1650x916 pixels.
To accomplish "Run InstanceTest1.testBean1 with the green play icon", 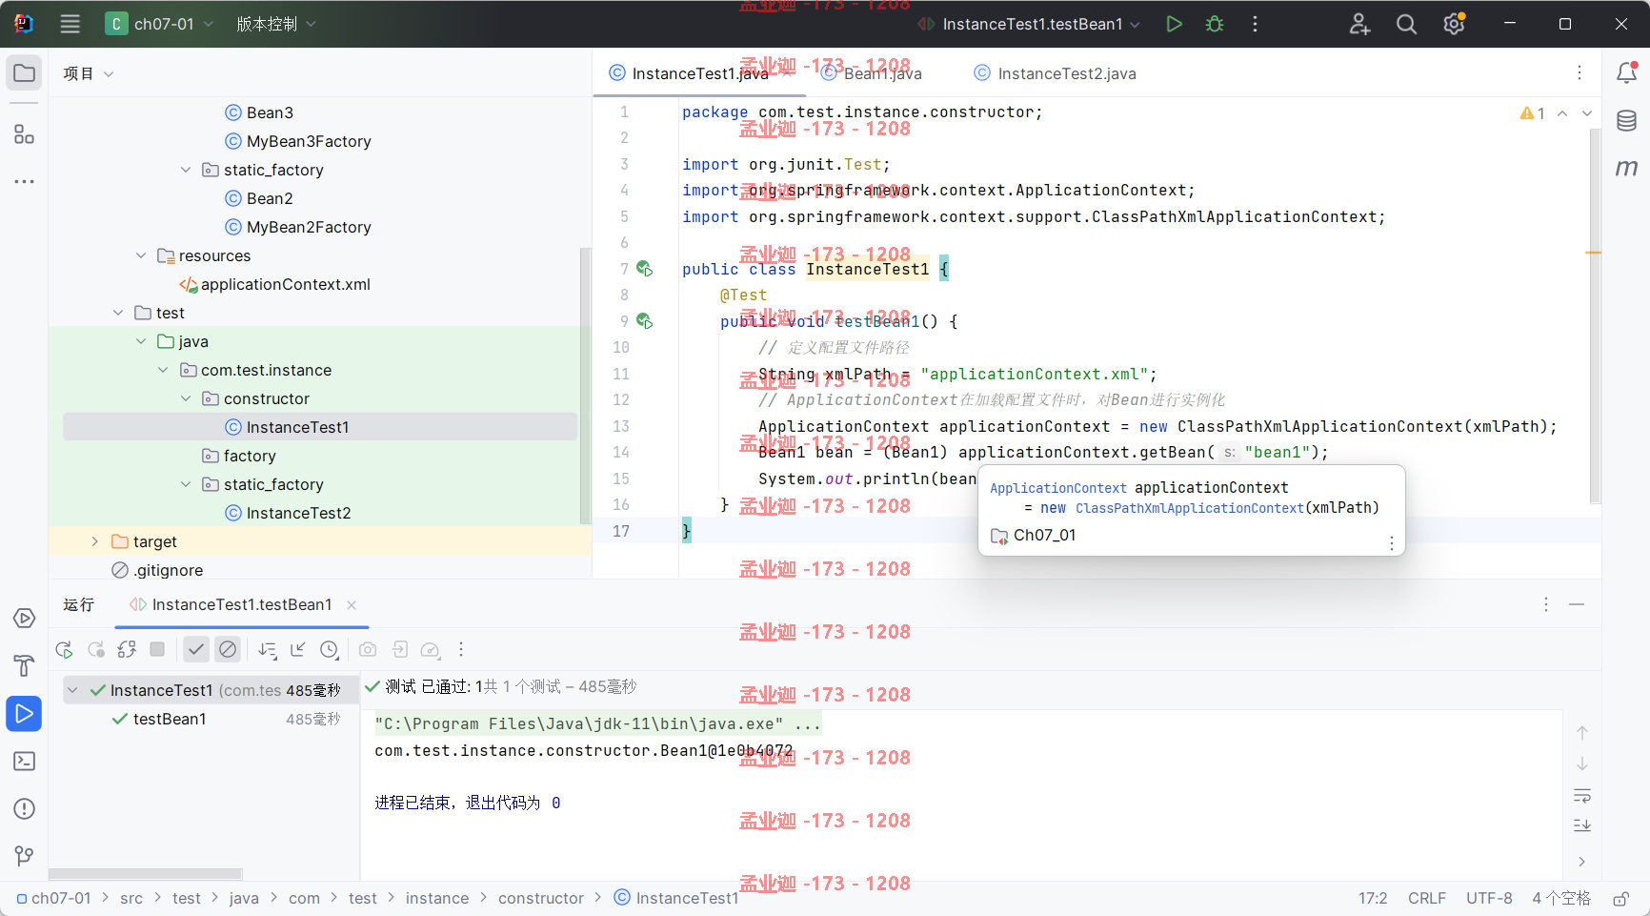I will coord(1174,24).
